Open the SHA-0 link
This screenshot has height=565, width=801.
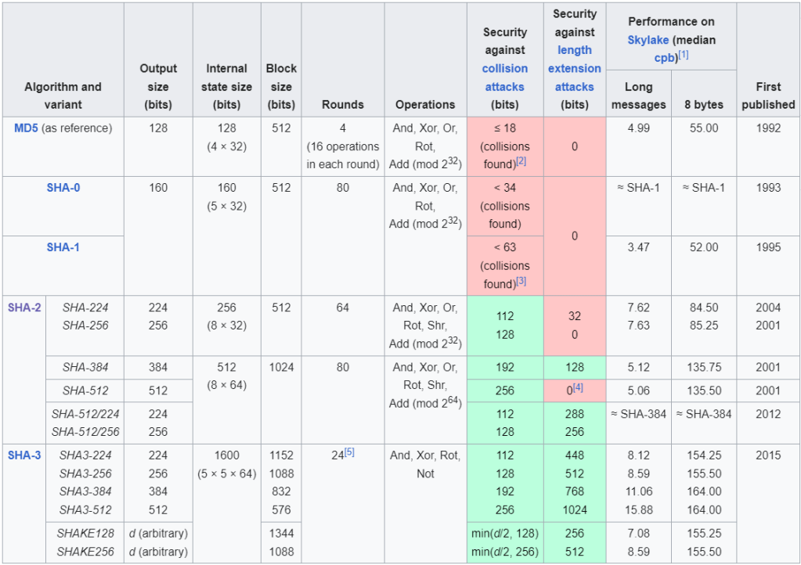point(63,188)
